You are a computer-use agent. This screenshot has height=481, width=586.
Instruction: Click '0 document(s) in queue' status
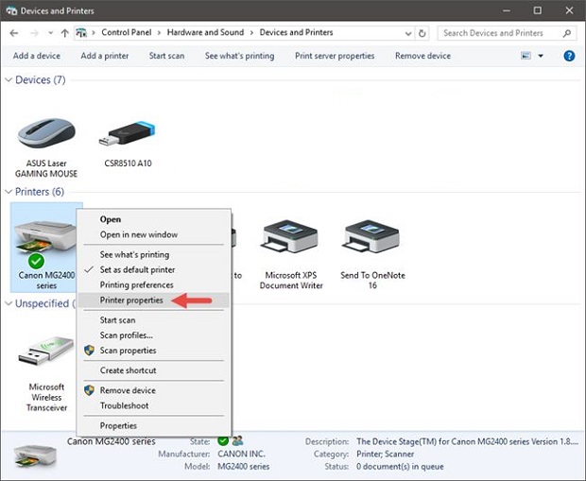pos(400,467)
